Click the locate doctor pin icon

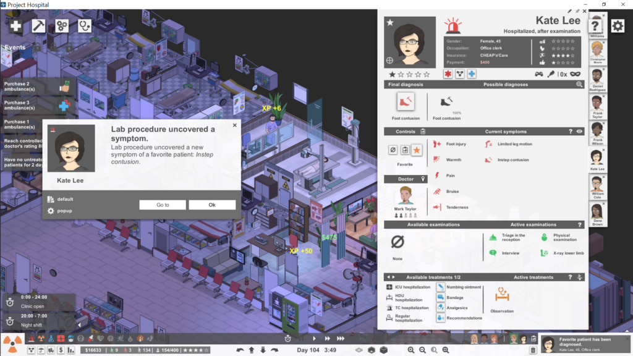pyautogui.click(x=423, y=179)
